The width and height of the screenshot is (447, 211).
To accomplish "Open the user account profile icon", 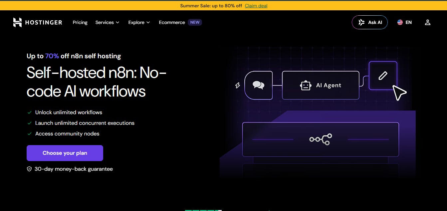I will [x=428, y=22].
